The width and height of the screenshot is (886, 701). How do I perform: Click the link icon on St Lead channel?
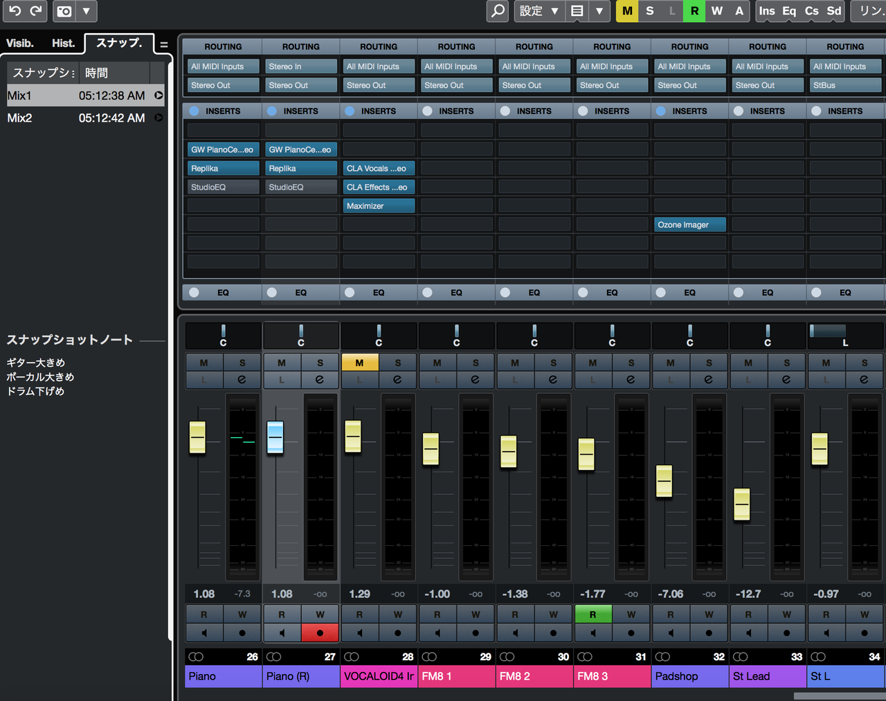[x=740, y=657]
